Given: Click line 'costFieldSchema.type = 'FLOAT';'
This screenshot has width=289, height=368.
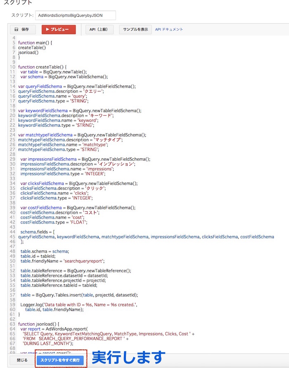Looking at the screenshot, I should [x=54, y=222].
